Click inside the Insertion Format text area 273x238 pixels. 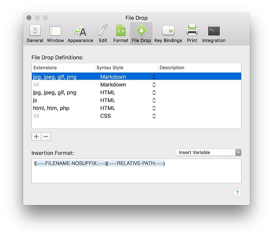[x=136, y=171]
